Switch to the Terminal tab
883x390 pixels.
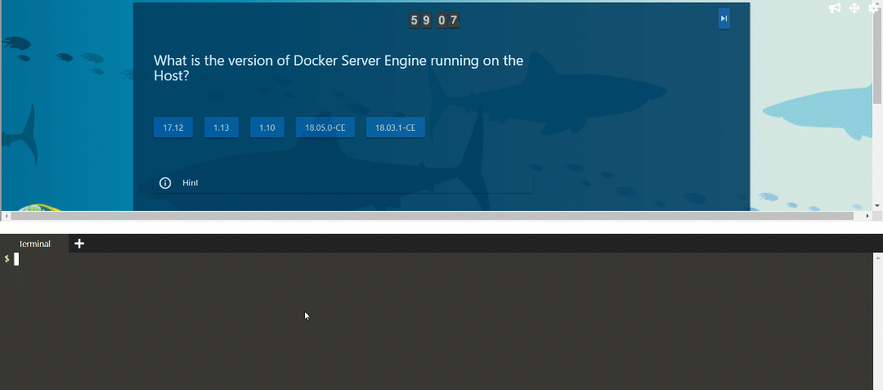click(34, 244)
